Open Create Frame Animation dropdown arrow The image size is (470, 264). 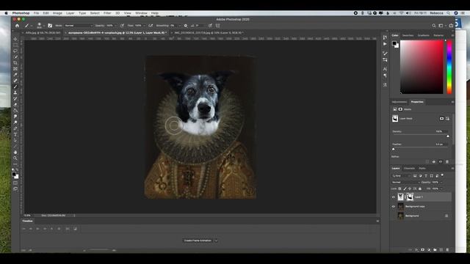tap(216, 241)
